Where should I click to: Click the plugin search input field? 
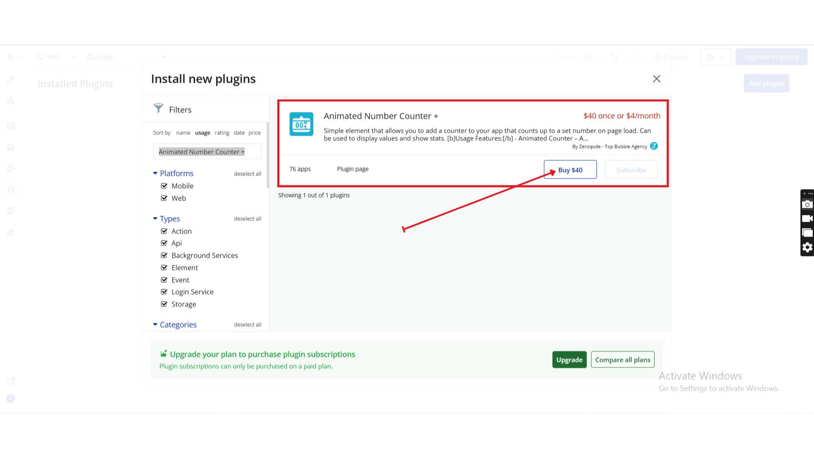pyautogui.click(x=207, y=152)
